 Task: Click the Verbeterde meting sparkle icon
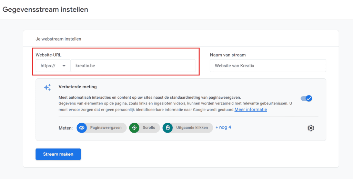[x=47, y=87]
